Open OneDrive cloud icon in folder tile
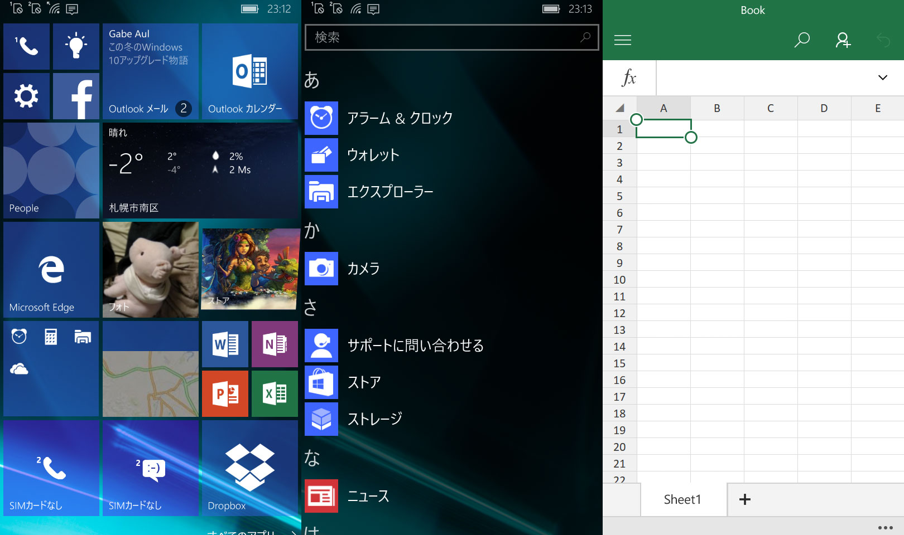This screenshot has height=535, width=904. coord(19,369)
